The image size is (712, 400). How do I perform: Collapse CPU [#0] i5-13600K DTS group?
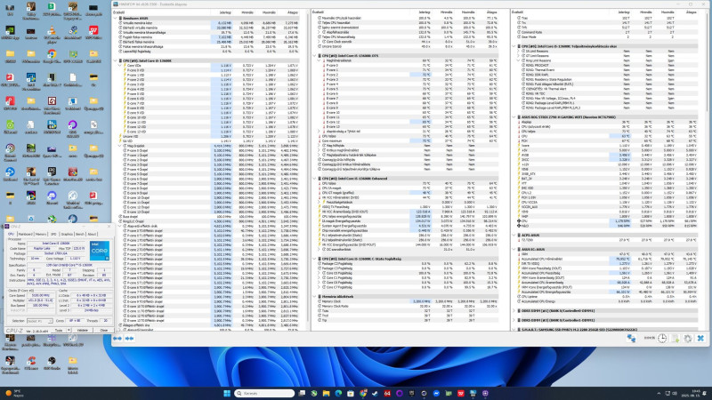(x=314, y=56)
